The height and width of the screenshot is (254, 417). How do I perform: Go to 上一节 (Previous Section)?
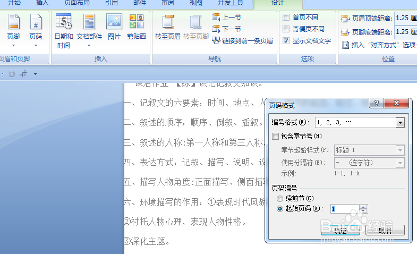pyautogui.click(x=227, y=18)
